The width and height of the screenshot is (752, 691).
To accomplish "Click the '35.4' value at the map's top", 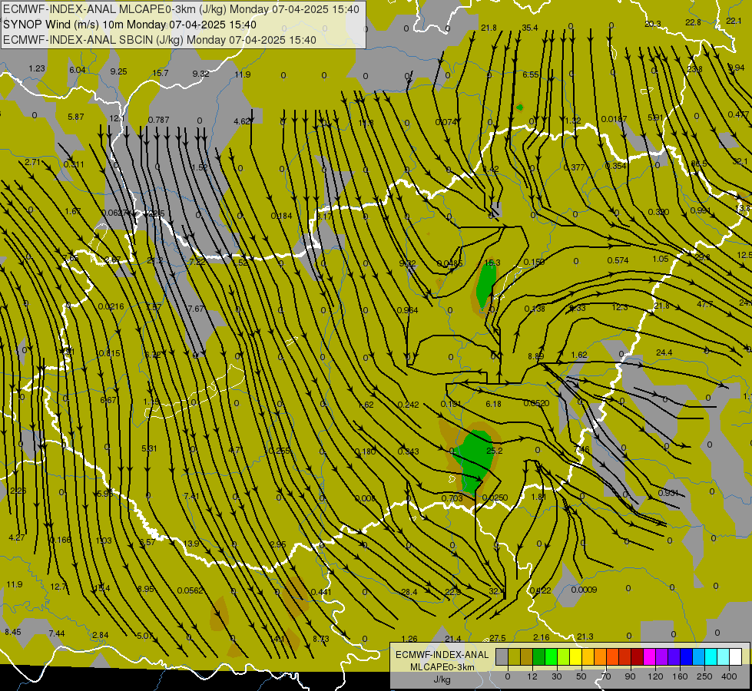I will tap(530, 28).
